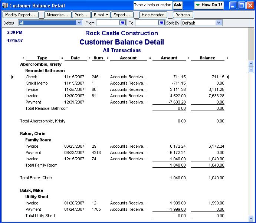
Task: Click the diamond between Num and Account columns
Action: coord(108,58)
